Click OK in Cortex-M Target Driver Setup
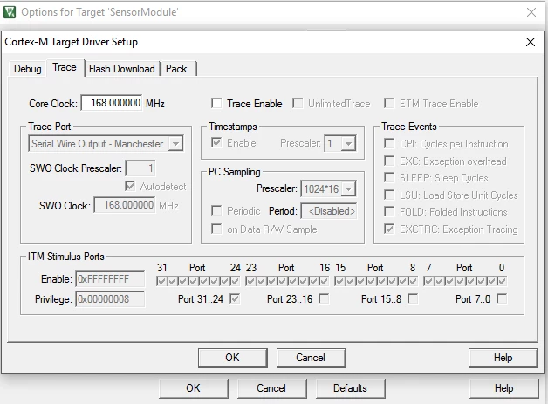 [232, 358]
